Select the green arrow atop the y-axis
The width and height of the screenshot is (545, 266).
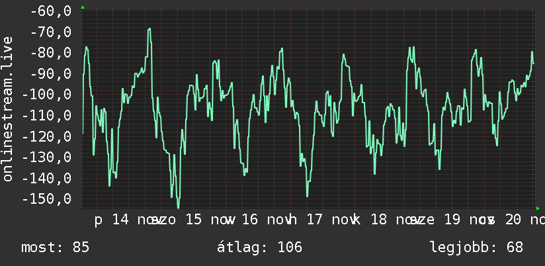pyautogui.click(x=83, y=7)
